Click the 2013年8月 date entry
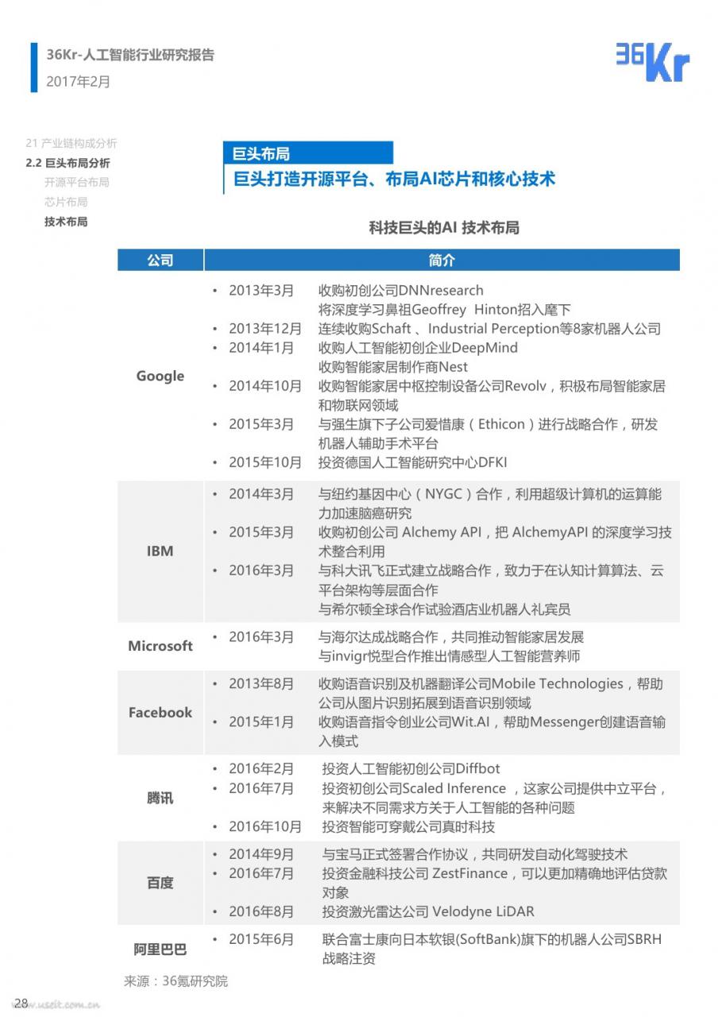This screenshot has height=1017, width=718. click(x=261, y=683)
